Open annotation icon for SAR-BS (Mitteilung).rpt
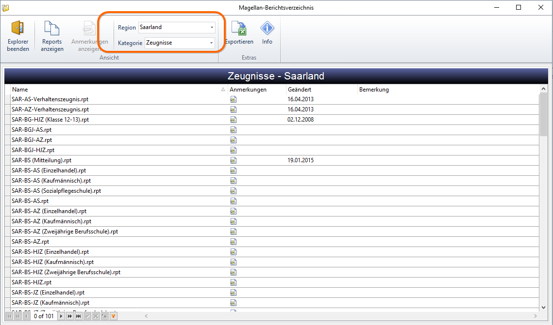553x325 pixels. pos(233,160)
